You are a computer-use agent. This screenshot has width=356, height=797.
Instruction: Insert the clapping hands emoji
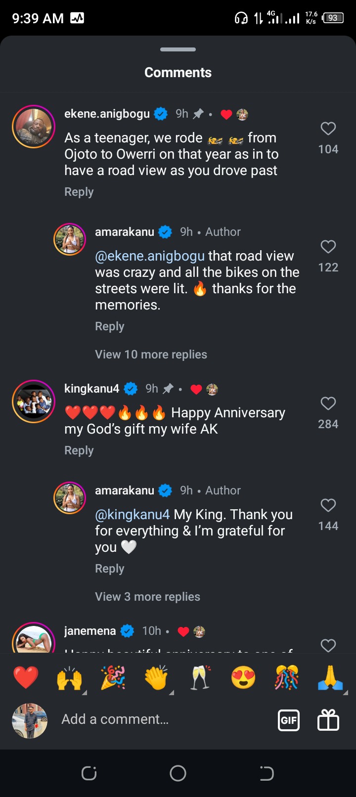point(156,677)
